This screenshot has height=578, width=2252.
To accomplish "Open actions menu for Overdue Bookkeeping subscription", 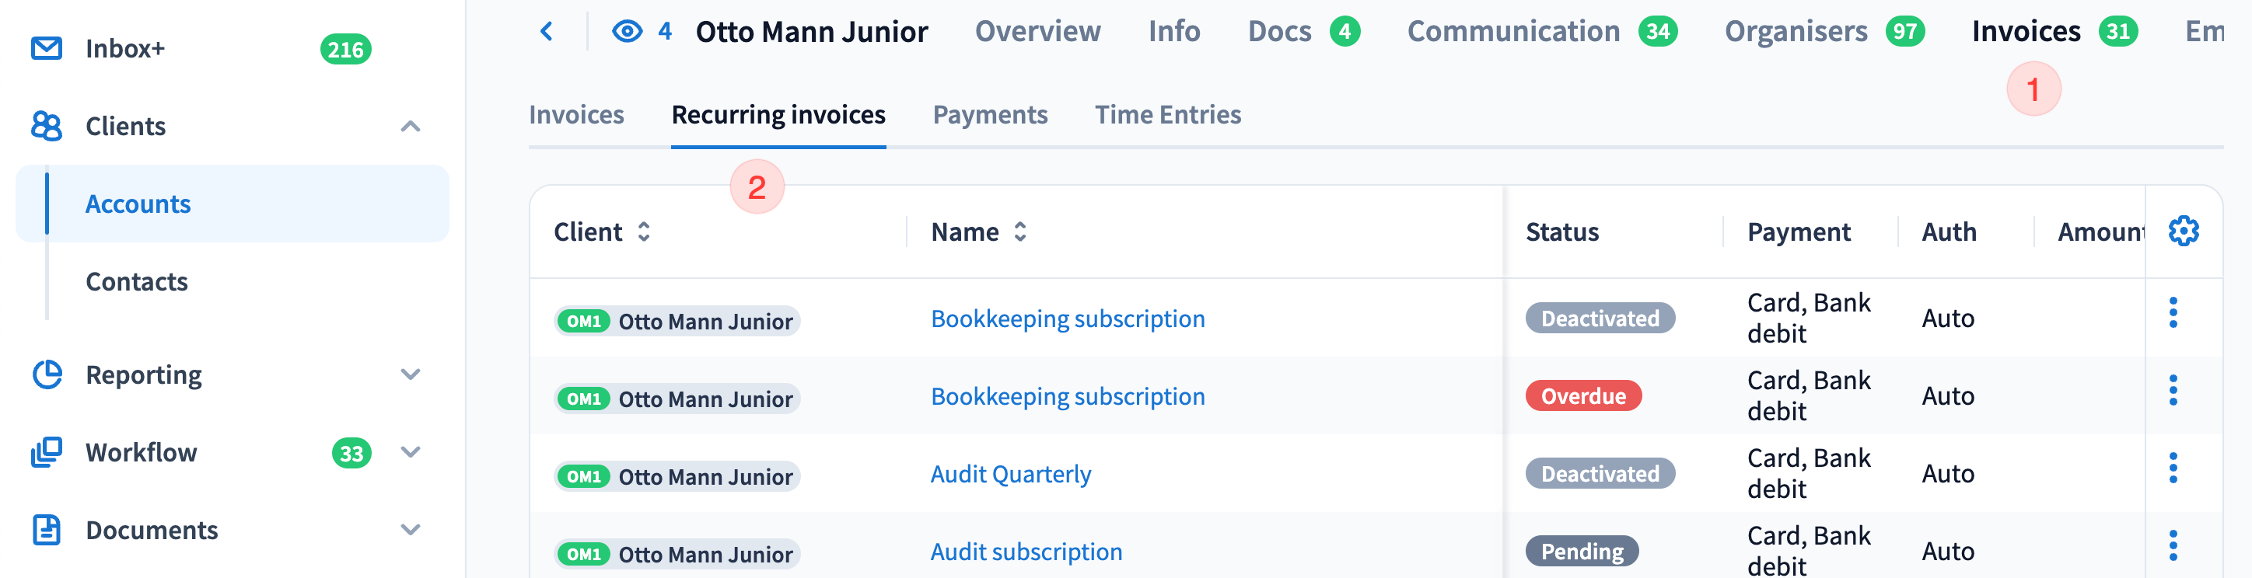I will tap(2173, 390).
